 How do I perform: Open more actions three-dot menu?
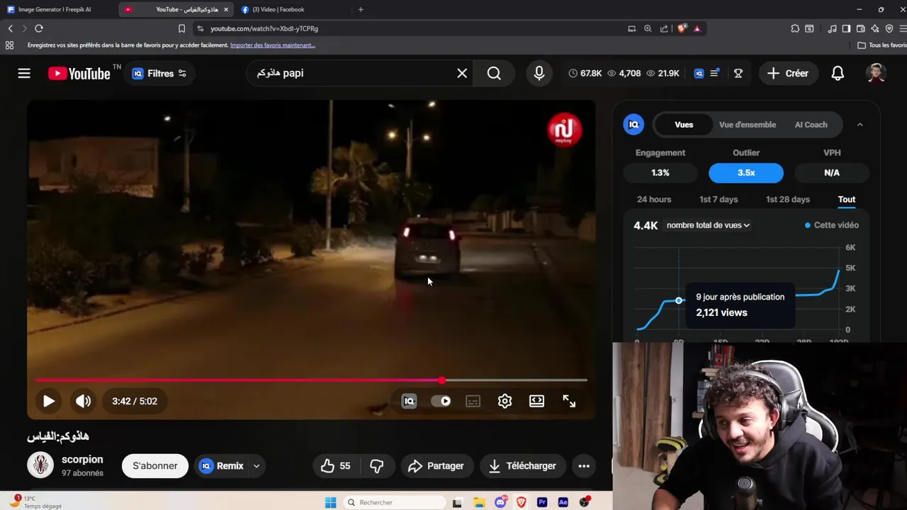584,465
